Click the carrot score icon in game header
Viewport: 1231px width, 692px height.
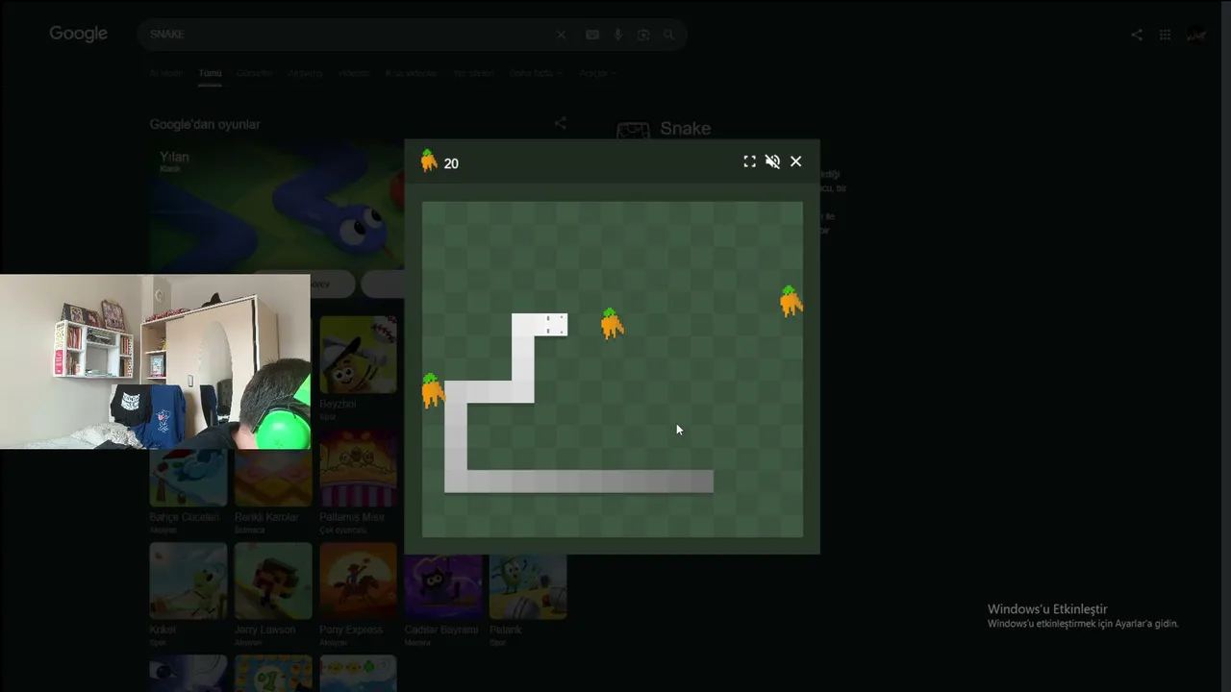pos(429,161)
